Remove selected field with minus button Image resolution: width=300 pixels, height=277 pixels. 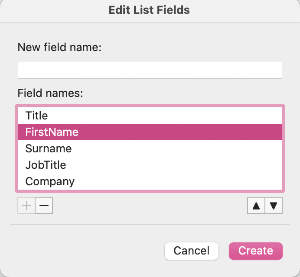coord(44,206)
